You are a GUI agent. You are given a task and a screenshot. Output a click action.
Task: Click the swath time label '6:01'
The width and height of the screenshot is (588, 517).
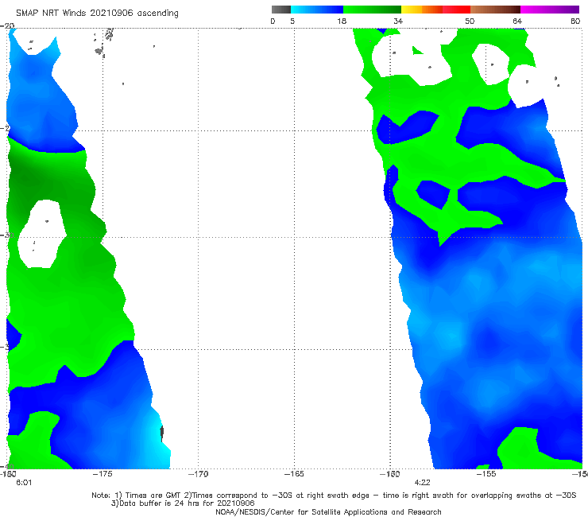click(x=24, y=483)
